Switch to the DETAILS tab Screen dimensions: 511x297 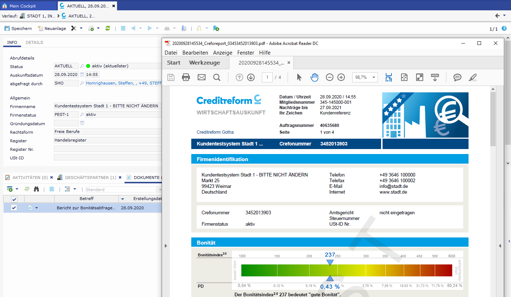click(34, 42)
